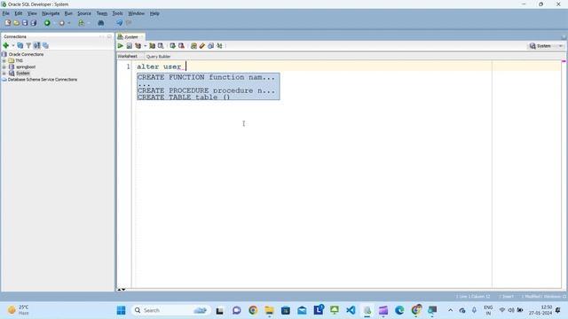Open the System connection dropdown at top right
Viewport: 568px width, 319px height.
[546, 46]
